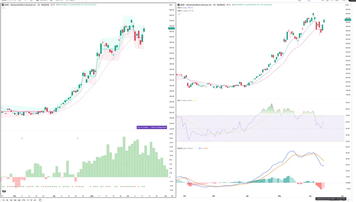The image size is (356, 202).
Task: Click the 511.57 price label on right chart axis
Action: [x=348, y=20]
